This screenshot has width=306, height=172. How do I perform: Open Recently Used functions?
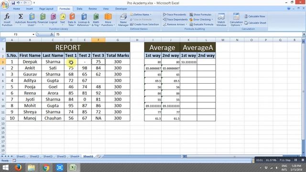tap(32, 20)
